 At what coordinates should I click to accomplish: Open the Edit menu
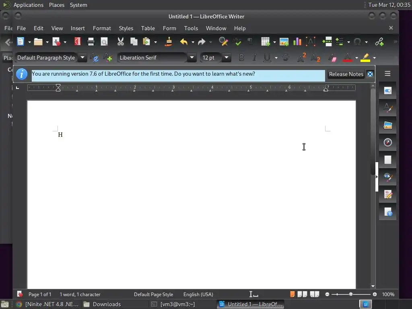tap(38, 28)
